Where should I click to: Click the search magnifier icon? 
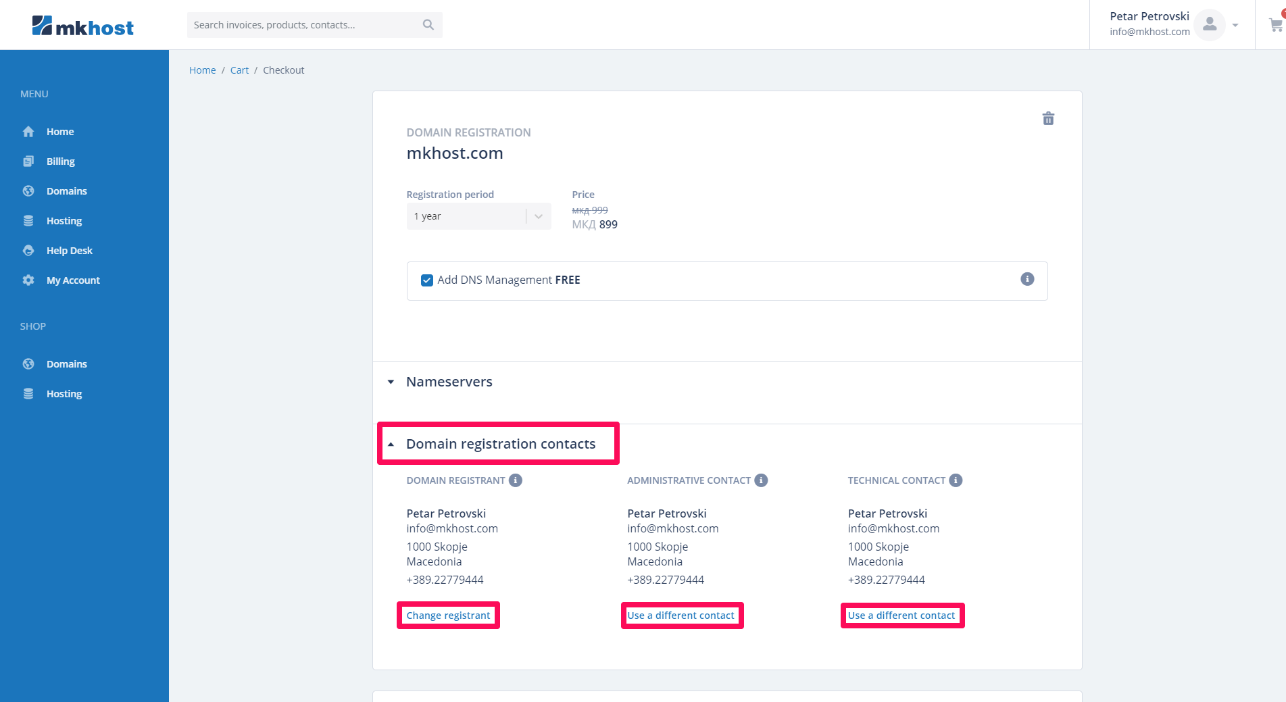click(x=428, y=25)
